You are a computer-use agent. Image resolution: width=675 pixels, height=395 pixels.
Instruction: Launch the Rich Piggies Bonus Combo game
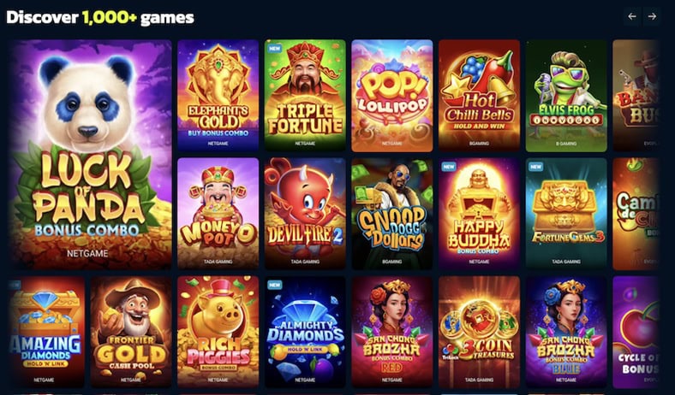click(218, 332)
